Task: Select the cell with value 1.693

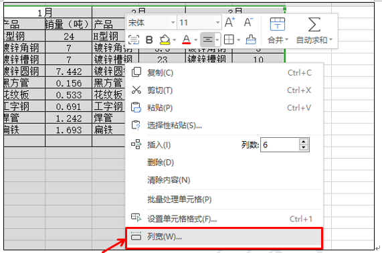Action: point(68,130)
